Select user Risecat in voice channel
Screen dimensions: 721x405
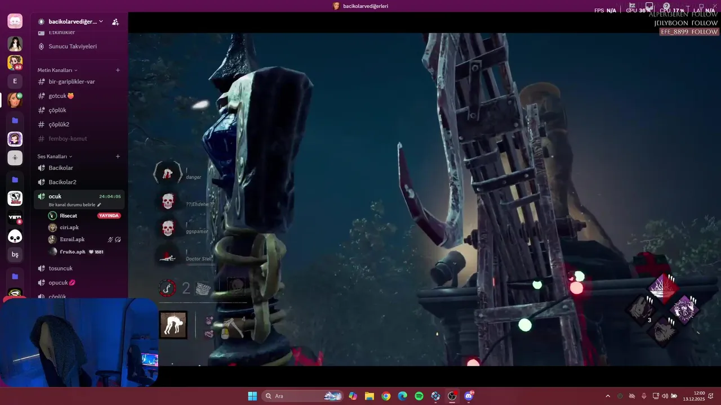pos(68,215)
